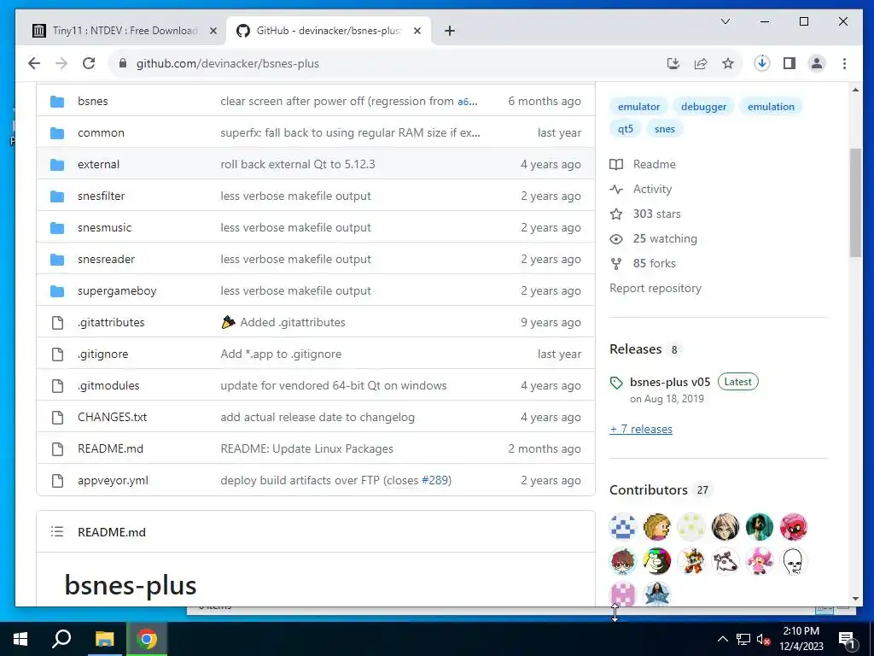The image size is (874, 656).
Task: Open notification center icon
Action: 848,641
